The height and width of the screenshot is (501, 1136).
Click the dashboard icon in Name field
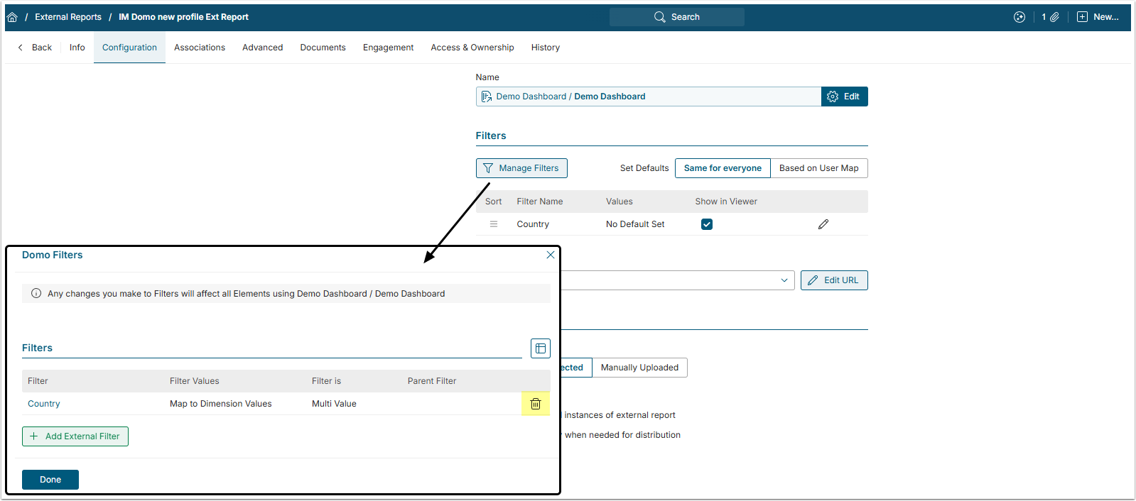[487, 97]
